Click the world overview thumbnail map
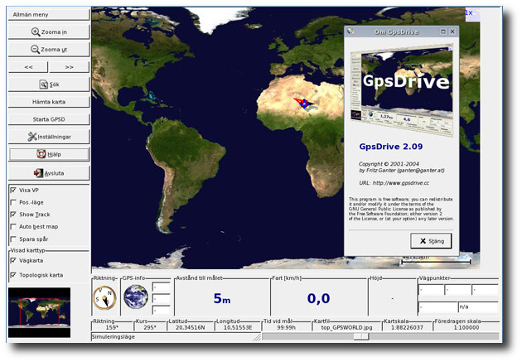The width and height of the screenshot is (522, 362). 39,312
